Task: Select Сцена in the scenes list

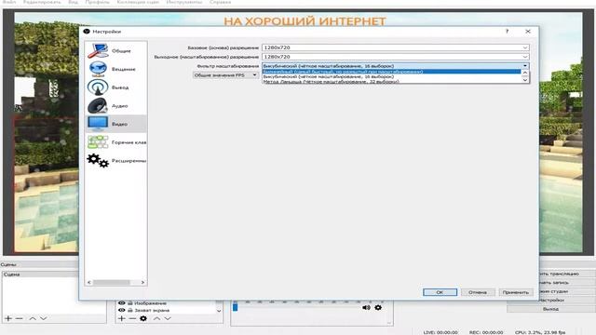Action: click(40, 275)
